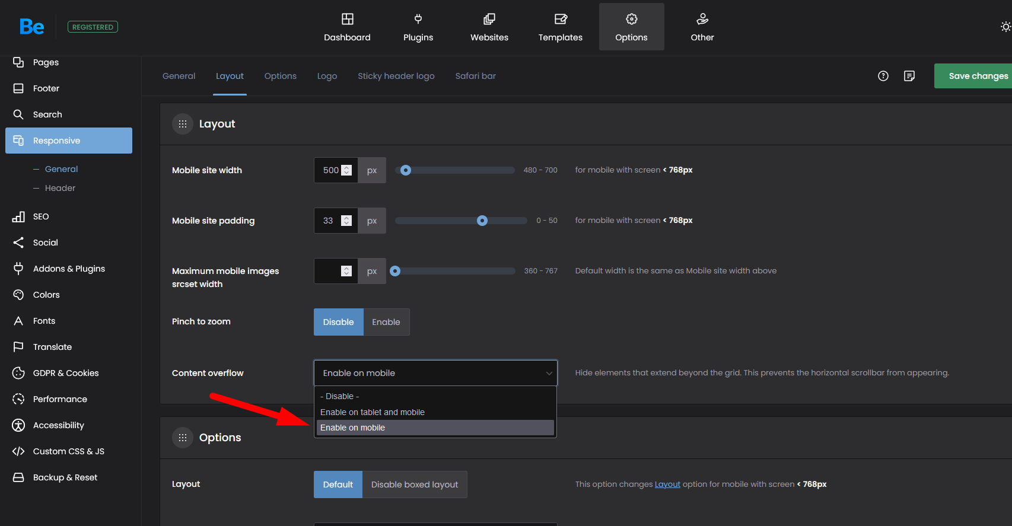Click the Layout section grid handle icon
The image size is (1012, 526).
click(183, 124)
